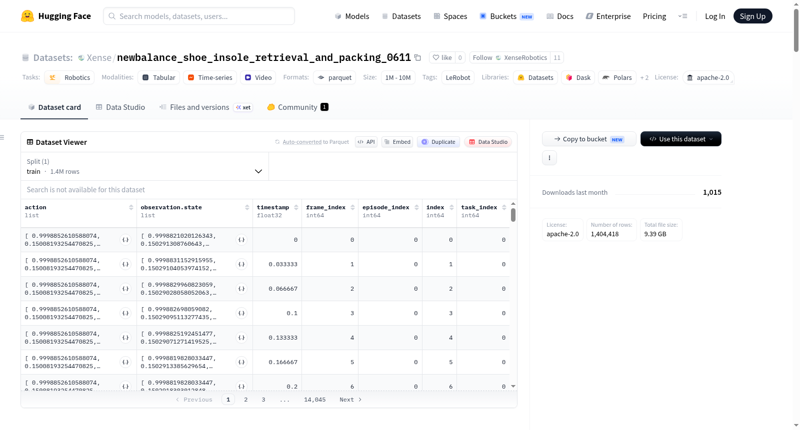
Task: Click the table scroll-down arrow
Action: tap(513, 386)
